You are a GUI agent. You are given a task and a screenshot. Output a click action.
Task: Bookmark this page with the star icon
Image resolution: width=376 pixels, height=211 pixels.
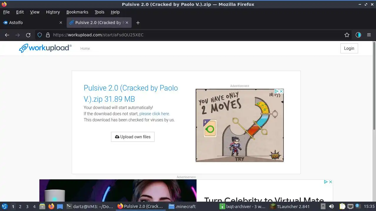[x=347, y=35]
